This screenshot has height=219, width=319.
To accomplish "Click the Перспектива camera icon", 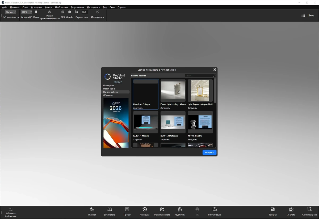I will click(x=77, y=12).
